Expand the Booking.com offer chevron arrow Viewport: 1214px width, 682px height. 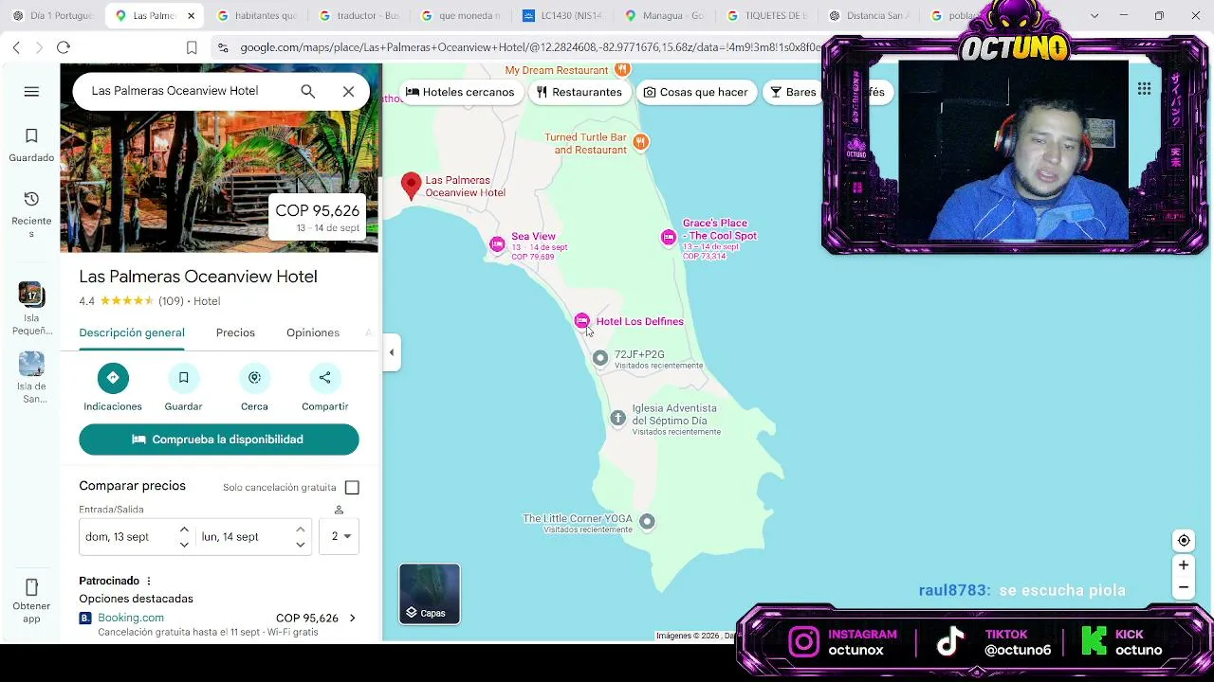tap(352, 619)
